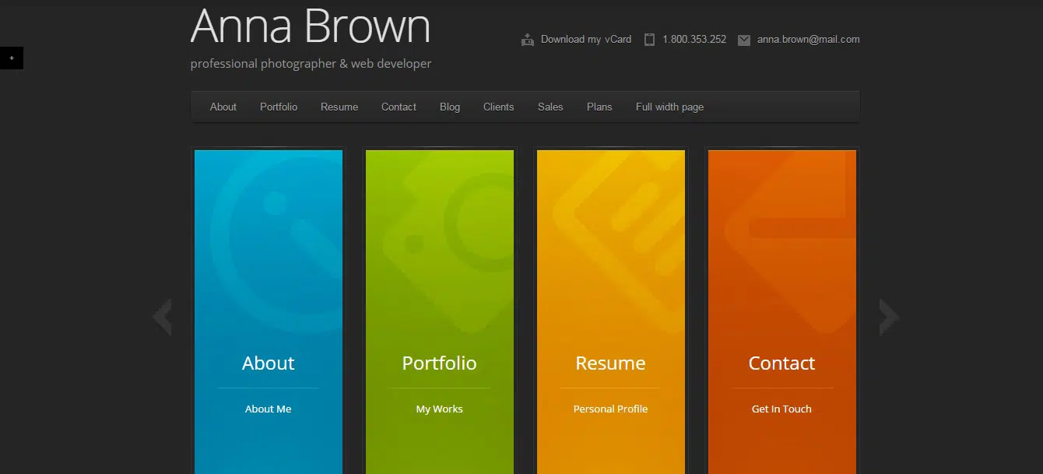
Task: Click the anna.brown@mail.com email link
Action: (x=808, y=39)
